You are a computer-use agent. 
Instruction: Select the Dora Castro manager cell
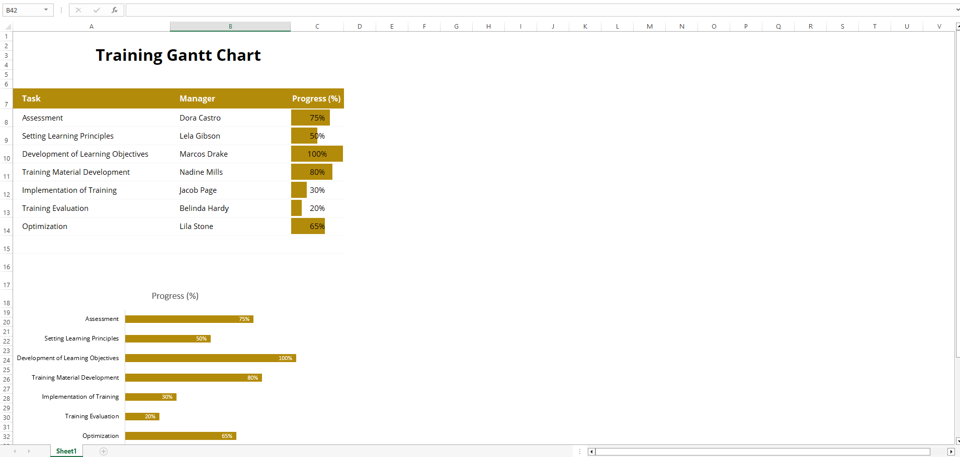[x=230, y=118]
